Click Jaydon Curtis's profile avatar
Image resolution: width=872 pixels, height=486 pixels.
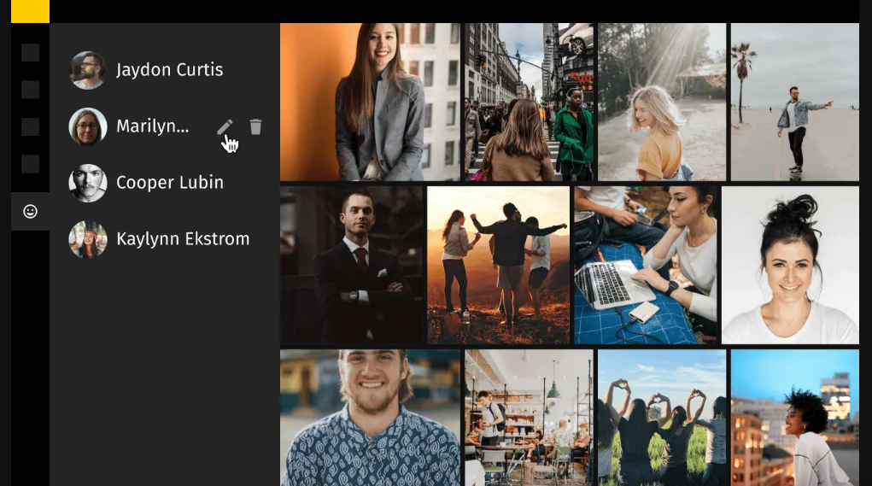click(x=88, y=70)
